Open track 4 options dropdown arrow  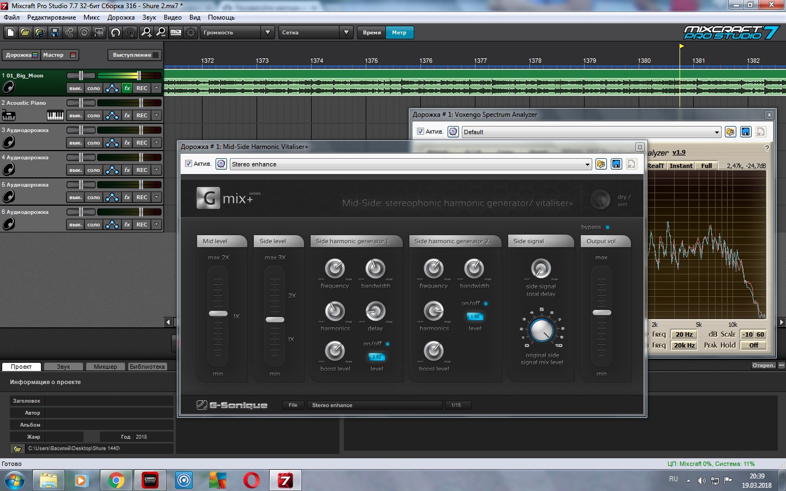pos(157,170)
